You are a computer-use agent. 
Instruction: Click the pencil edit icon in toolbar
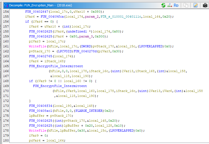[x=195, y=5]
